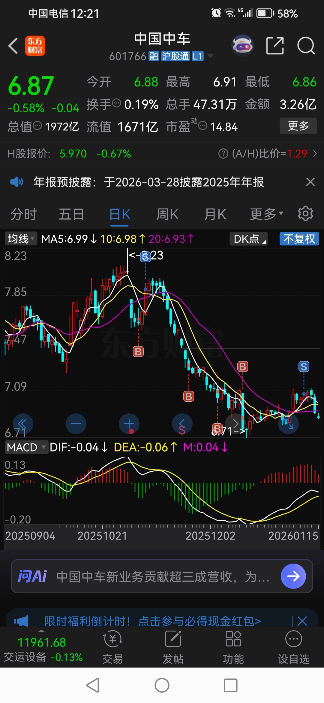Zoom out chart with minus button
Screen dimensions: 324x703
76,424
